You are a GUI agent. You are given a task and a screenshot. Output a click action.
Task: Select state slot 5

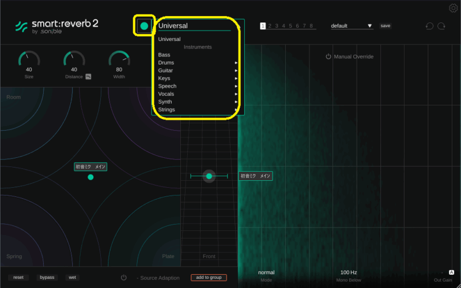click(290, 26)
